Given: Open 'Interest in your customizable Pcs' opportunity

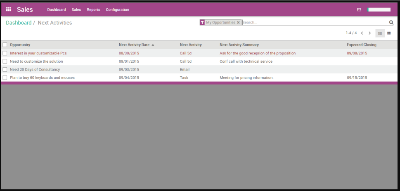Looking at the screenshot, I should [x=38, y=53].
